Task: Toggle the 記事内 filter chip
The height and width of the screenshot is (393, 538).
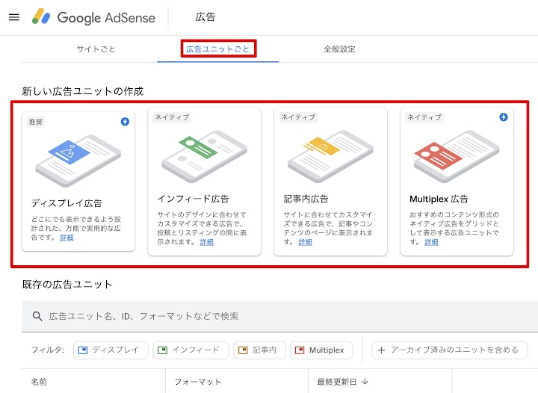Action: [x=260, y=350]
